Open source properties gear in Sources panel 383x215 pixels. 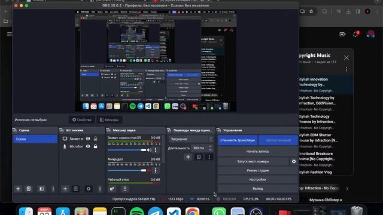tap(89, 189)
